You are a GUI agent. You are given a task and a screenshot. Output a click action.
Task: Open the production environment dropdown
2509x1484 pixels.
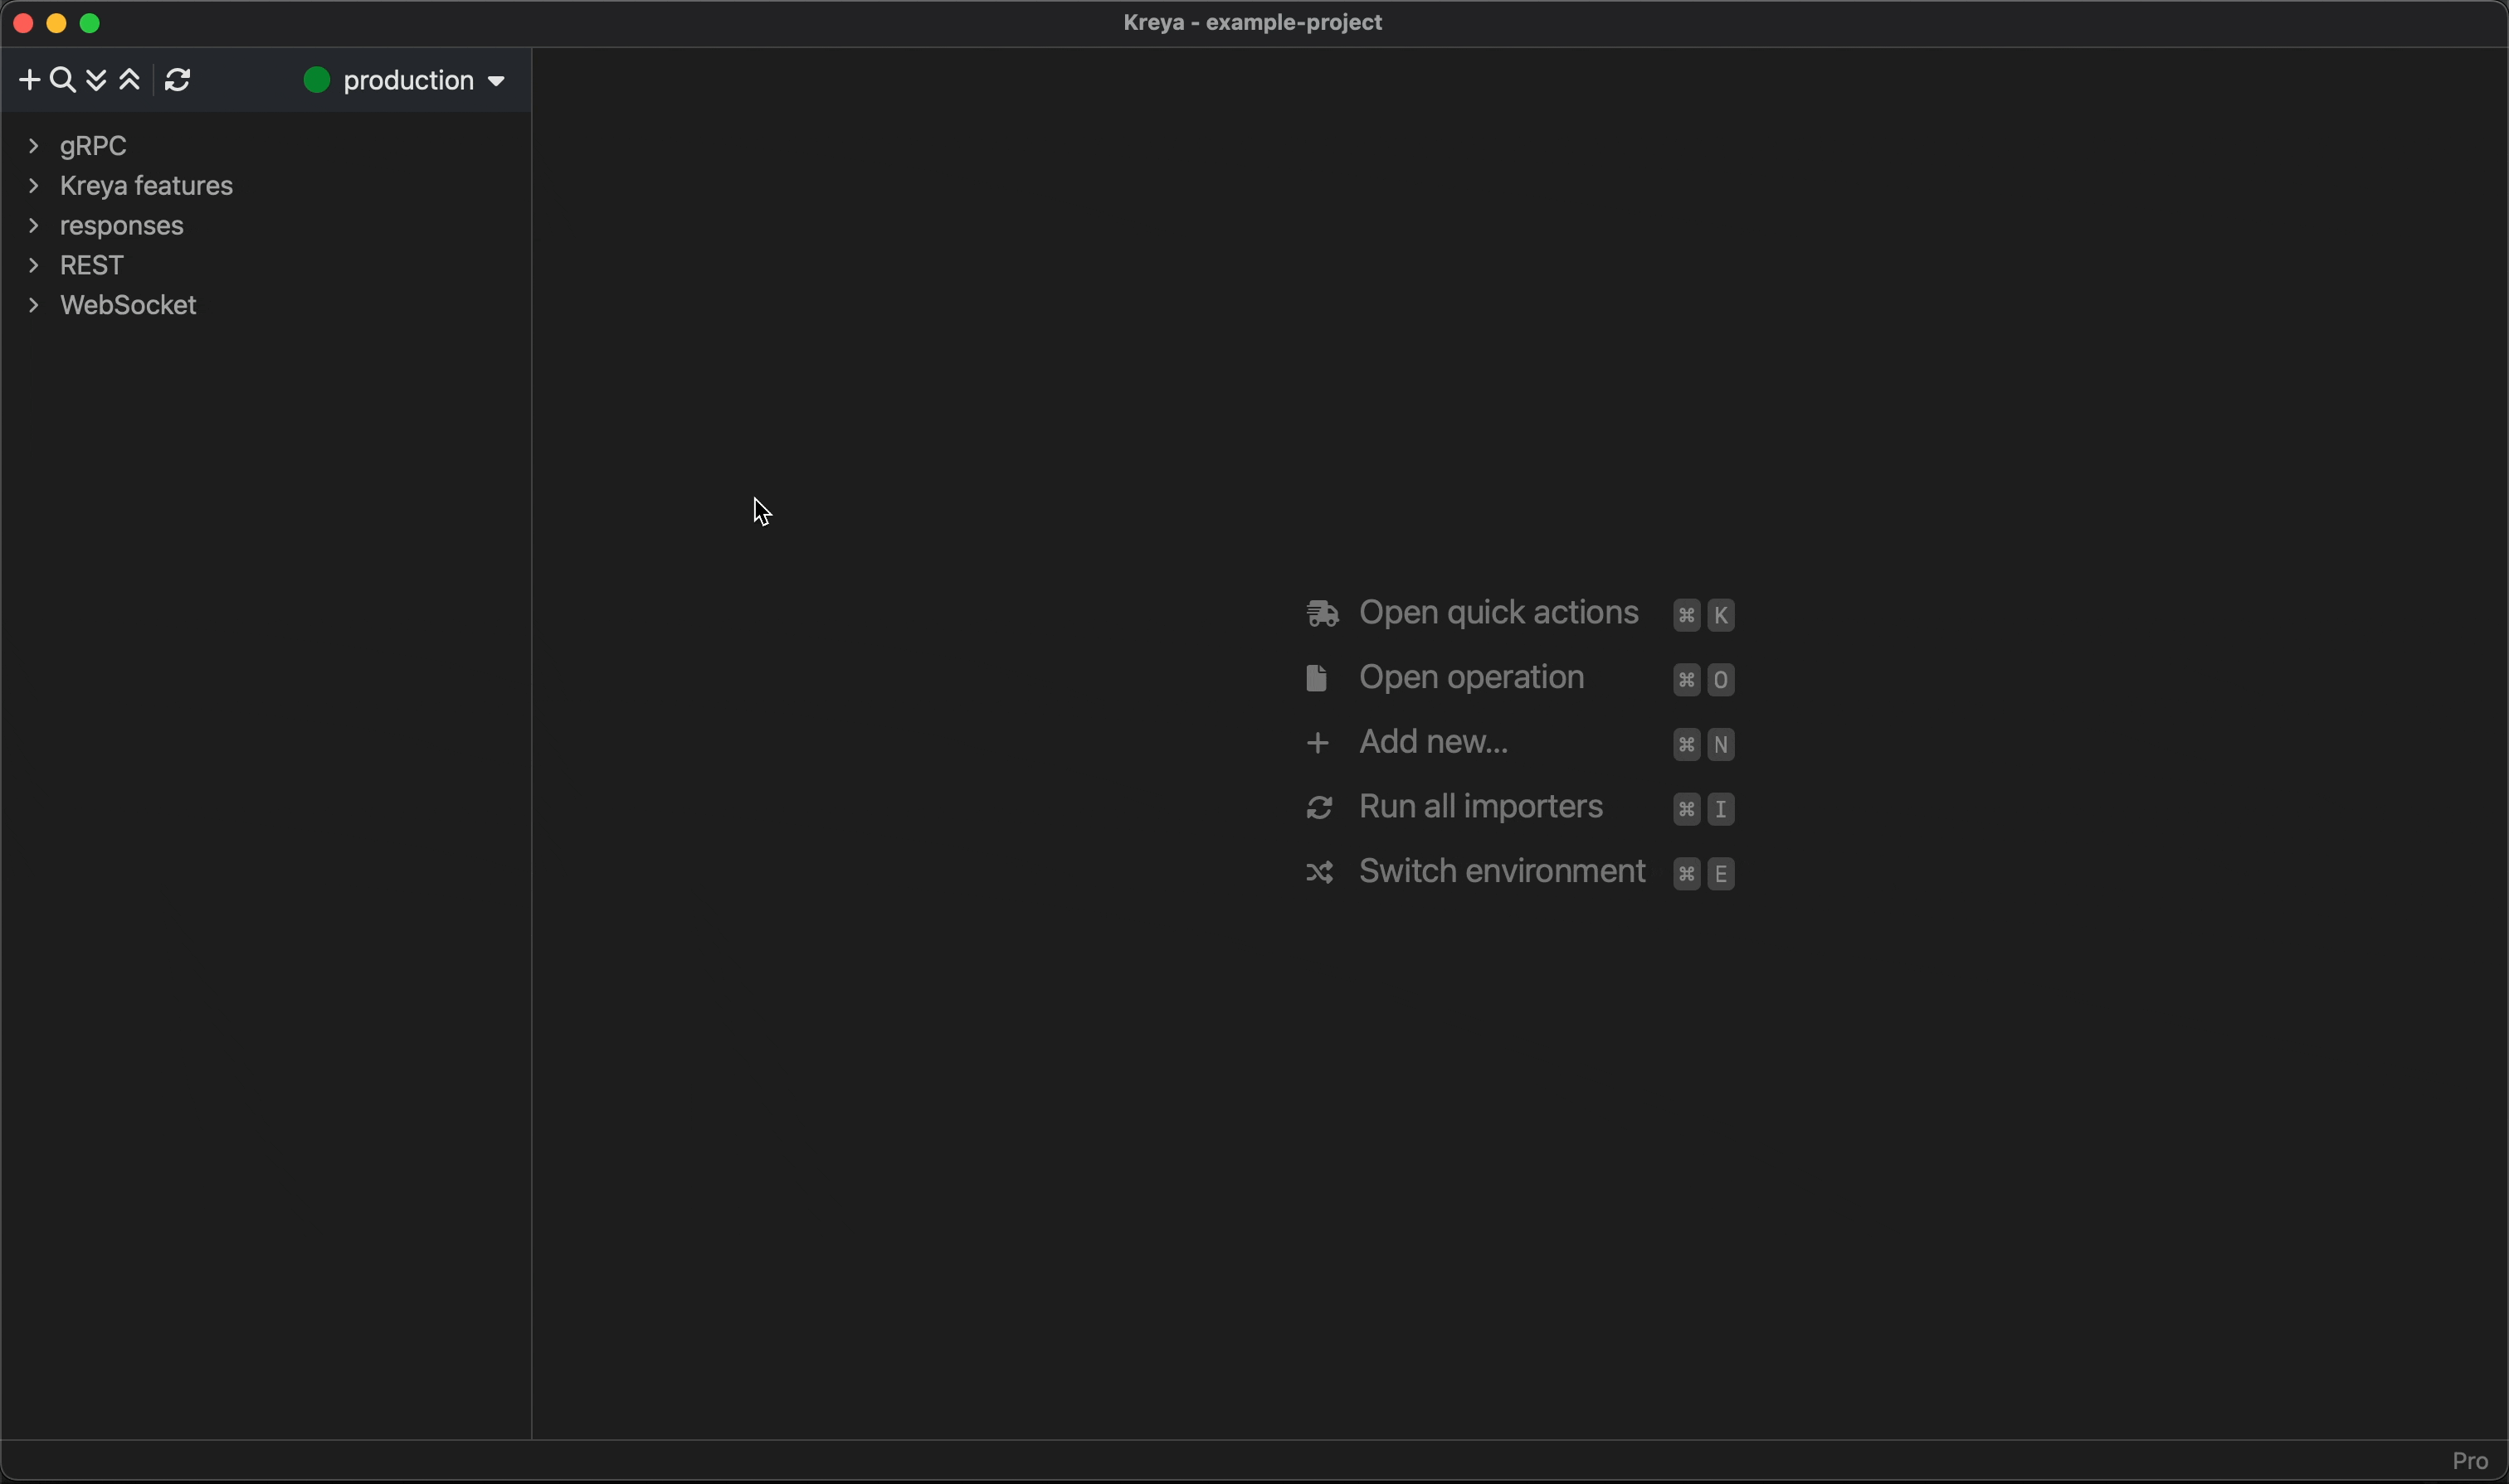point(496,81)
